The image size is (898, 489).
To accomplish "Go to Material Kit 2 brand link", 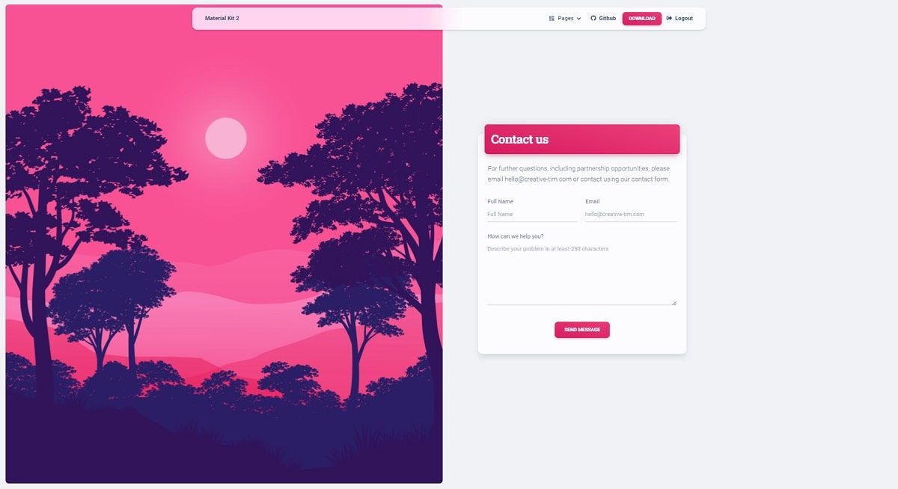I will click(x=222, y=19).
